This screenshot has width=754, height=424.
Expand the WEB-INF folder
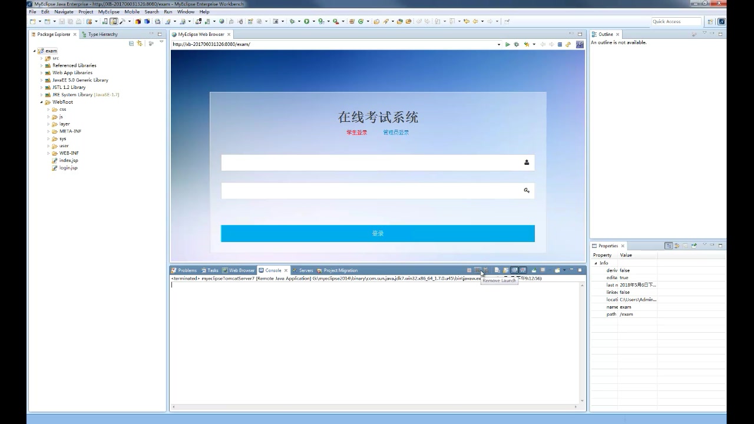48,153
